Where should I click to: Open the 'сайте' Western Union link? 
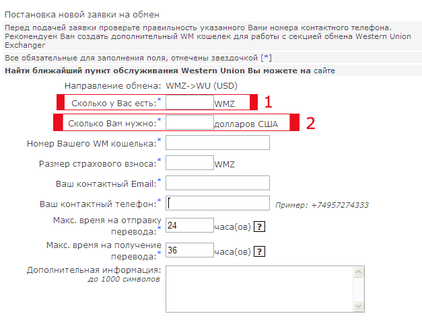[324, 71]
